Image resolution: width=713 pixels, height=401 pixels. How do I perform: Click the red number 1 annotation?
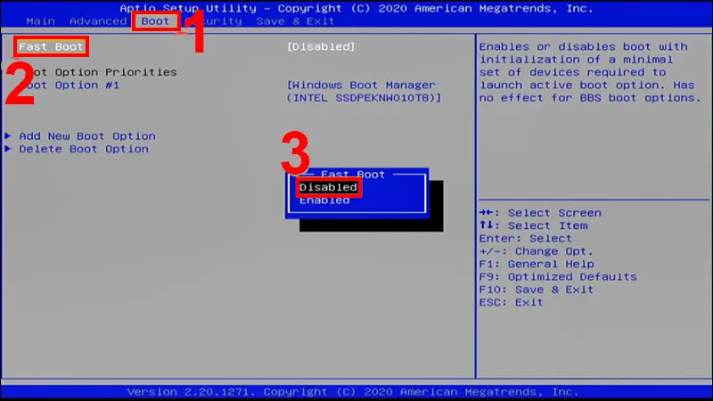(194, 32)
